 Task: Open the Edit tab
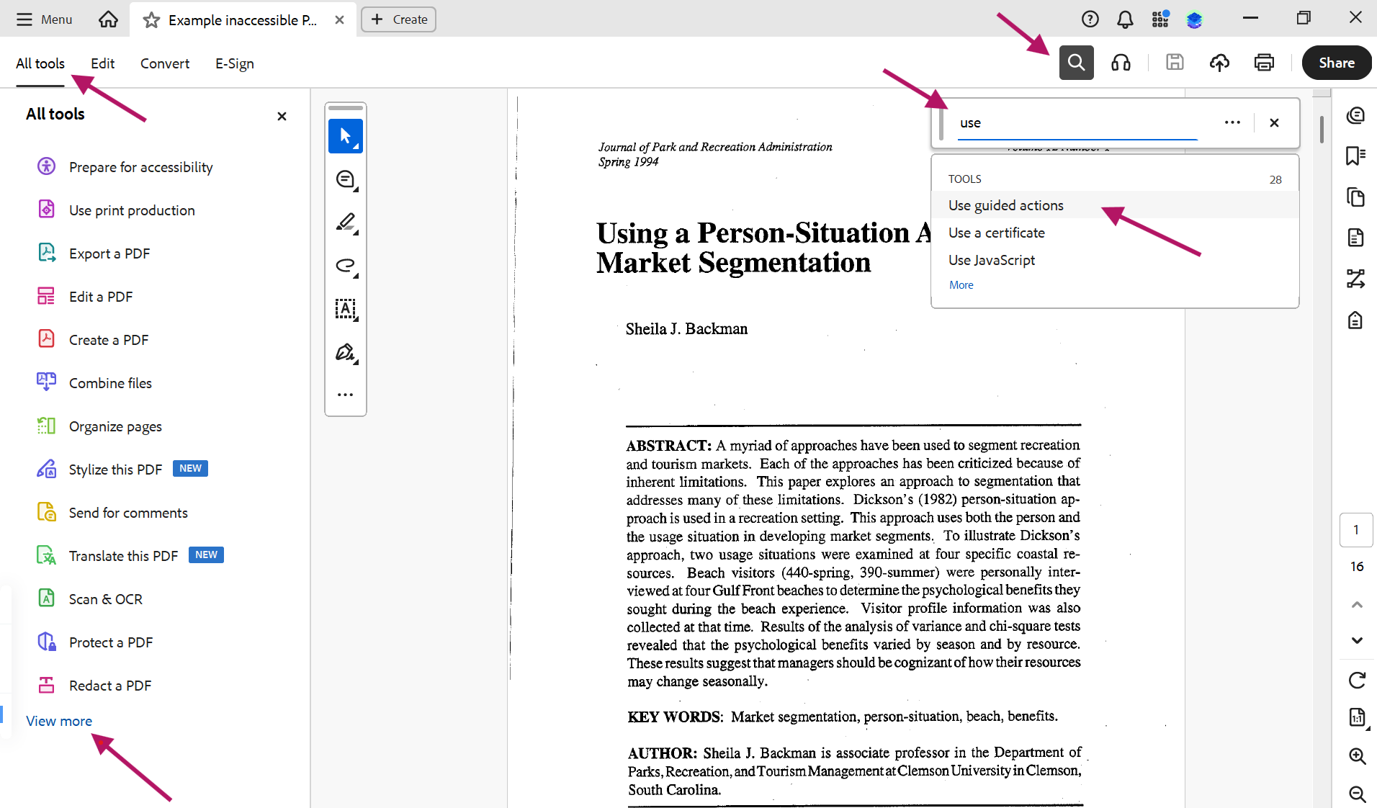(102, 63)
